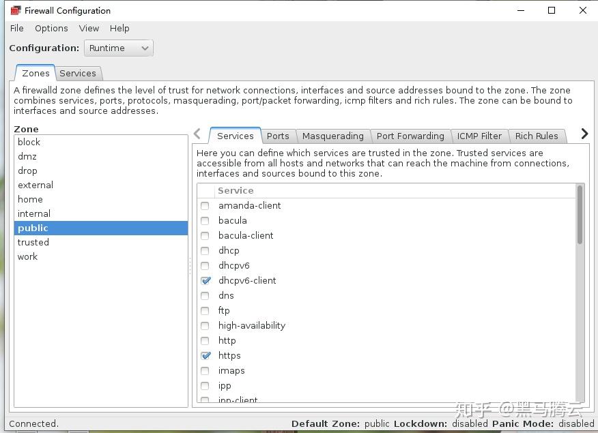Enable the dhcpv6 service checkbox
The image size is (598, 433).
tap(205, 266)
